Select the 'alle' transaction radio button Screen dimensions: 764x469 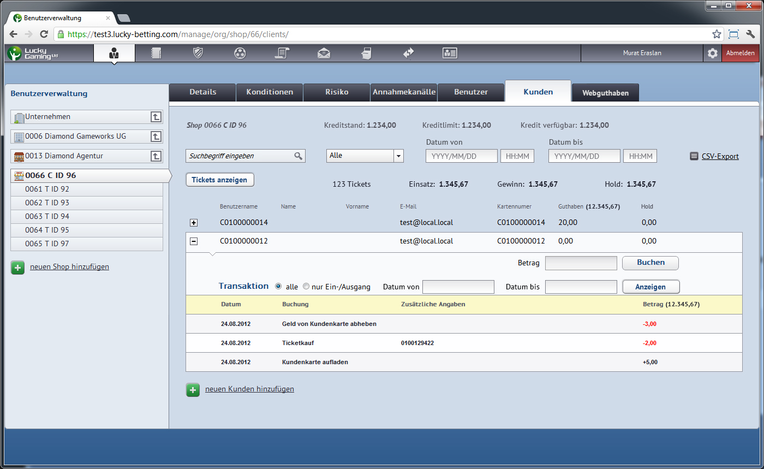tap(278, 286)
